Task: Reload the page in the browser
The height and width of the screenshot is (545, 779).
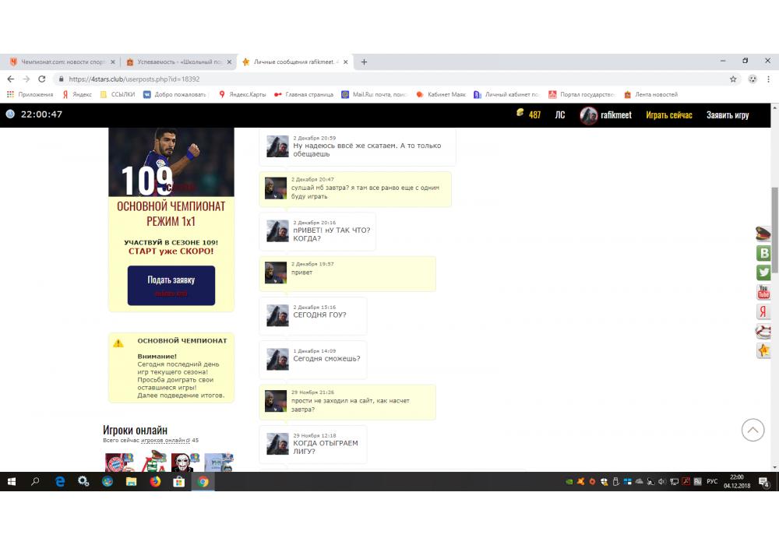Action: point(42,79)
